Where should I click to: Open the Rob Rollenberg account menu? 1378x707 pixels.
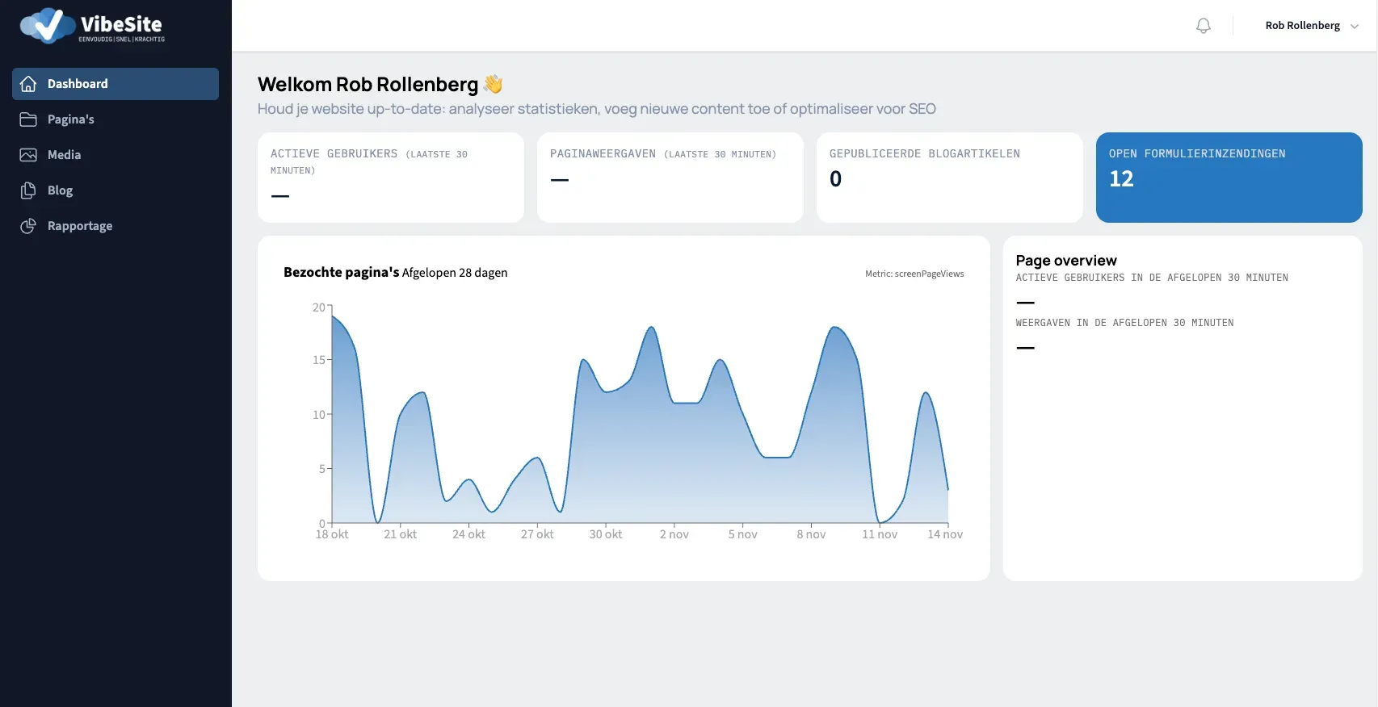1302,26
